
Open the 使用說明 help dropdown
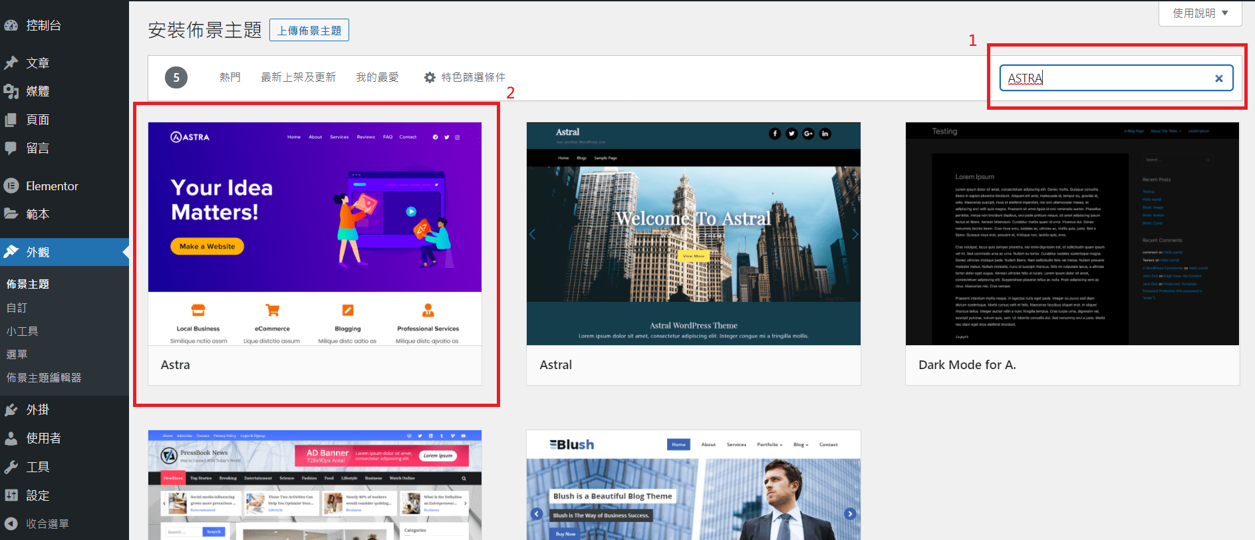pyautogui.click(x=1200, y=13)
